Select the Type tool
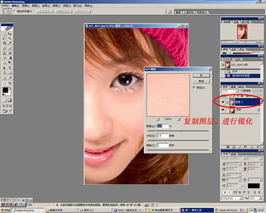The height and width of the screenshot is (213, 266). click(10, 68)
